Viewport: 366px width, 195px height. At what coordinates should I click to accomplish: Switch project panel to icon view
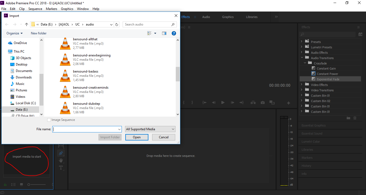point(21,185)
